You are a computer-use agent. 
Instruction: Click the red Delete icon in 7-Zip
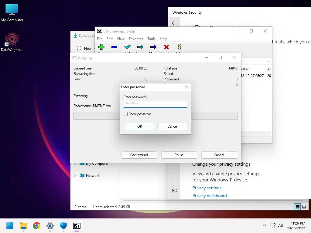click(167, 47)
